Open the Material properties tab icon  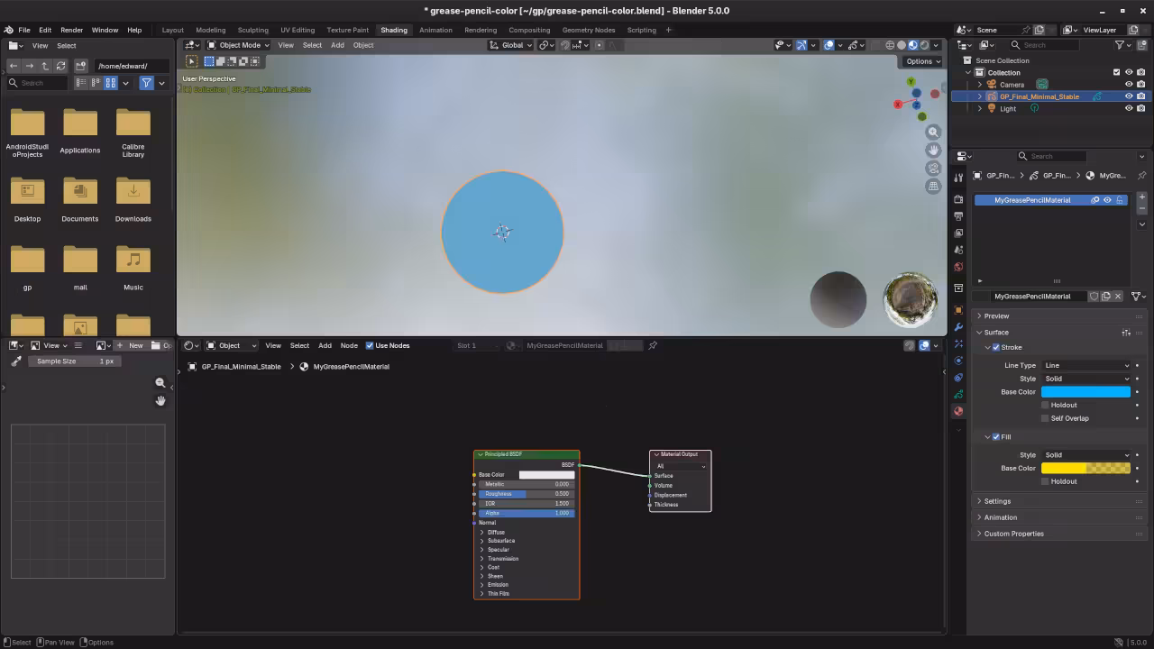click(958, 411)
